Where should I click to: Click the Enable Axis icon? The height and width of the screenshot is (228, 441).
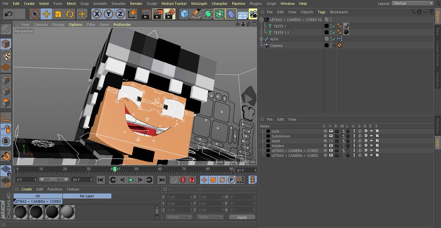click(x=6, y=118)
